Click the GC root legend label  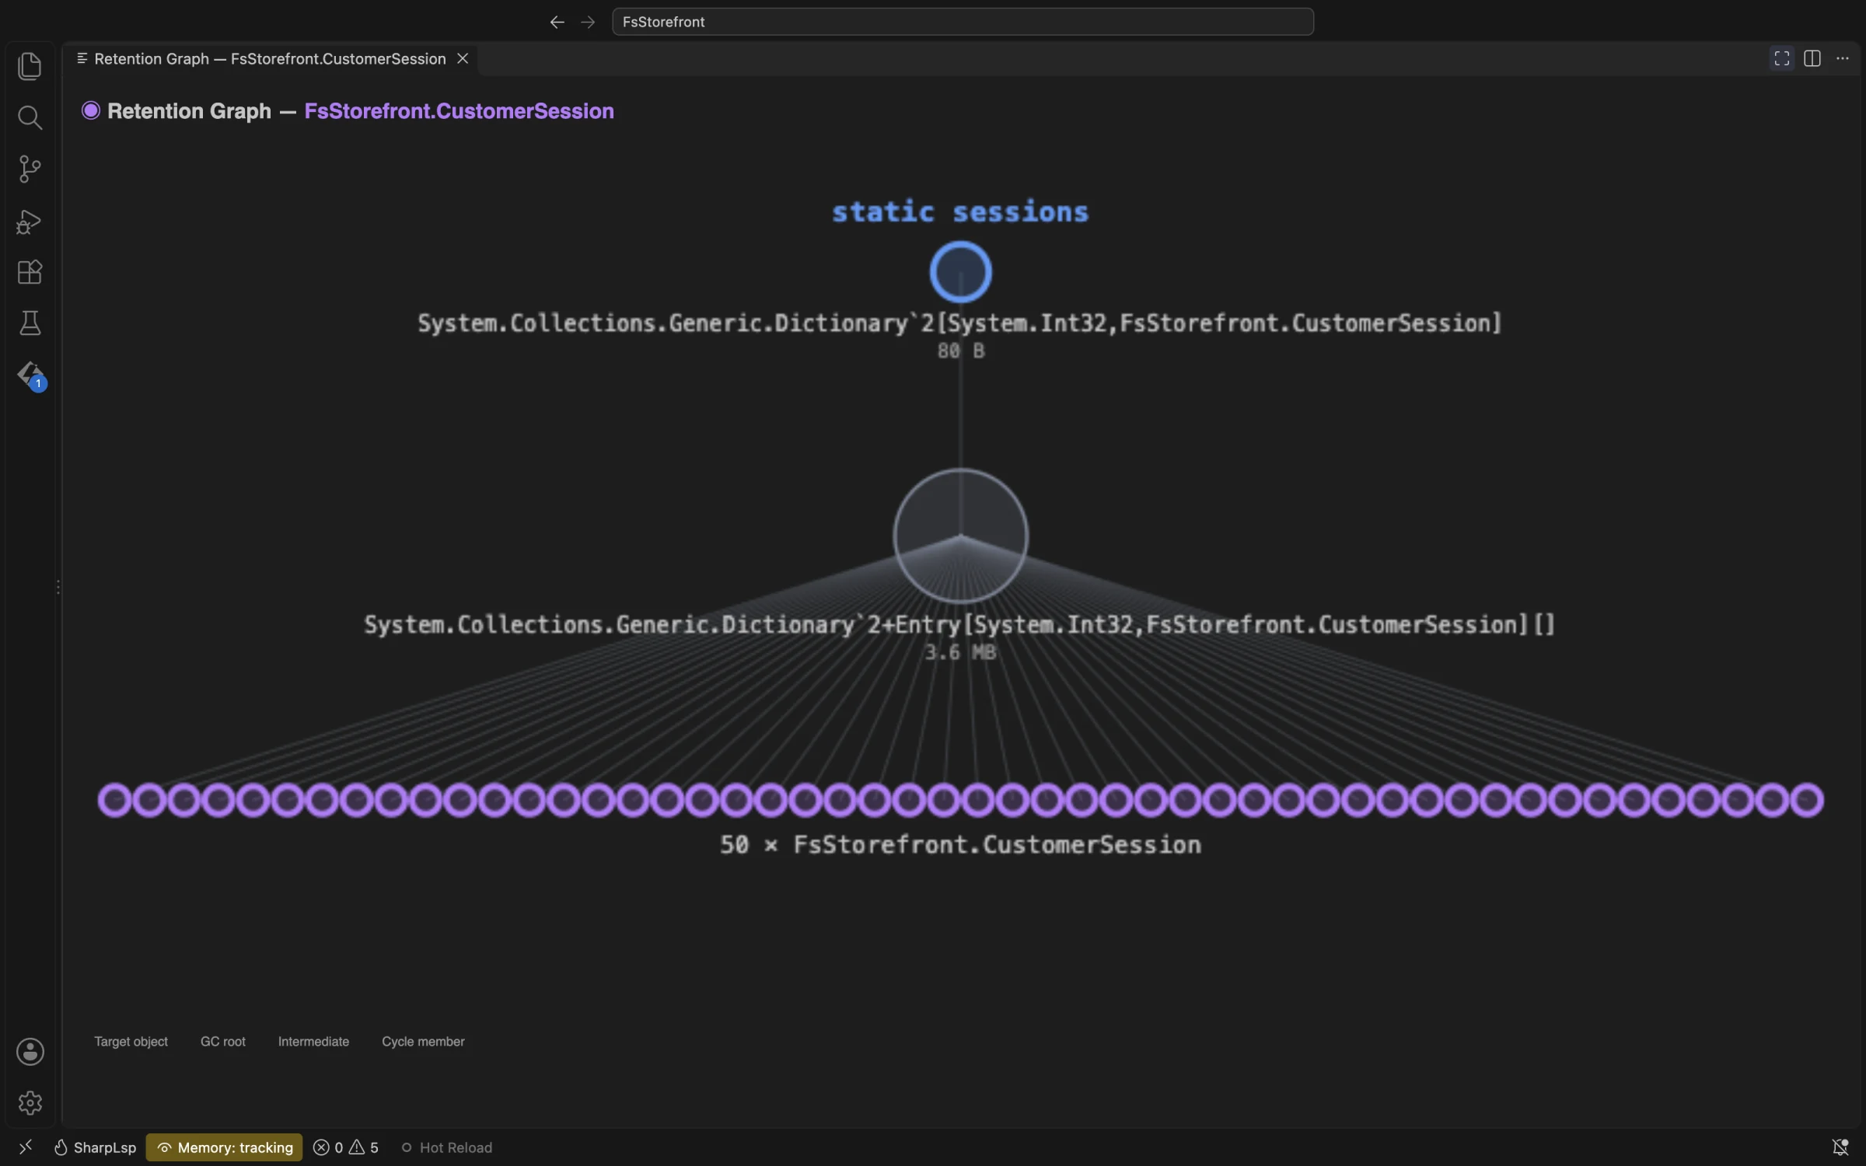[223, 1042]
